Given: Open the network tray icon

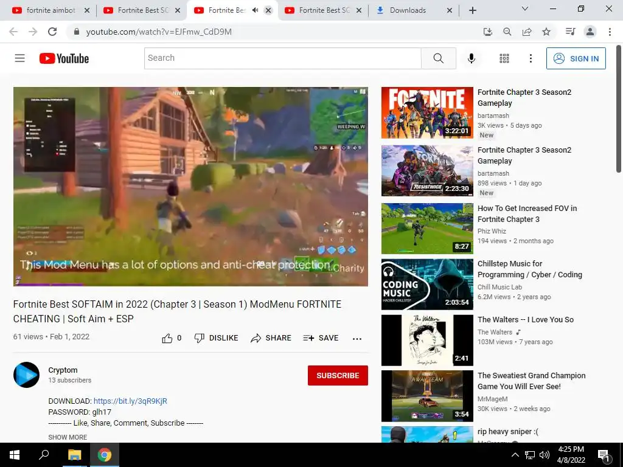Looking at the screenshot, I should tap(530, 455).
